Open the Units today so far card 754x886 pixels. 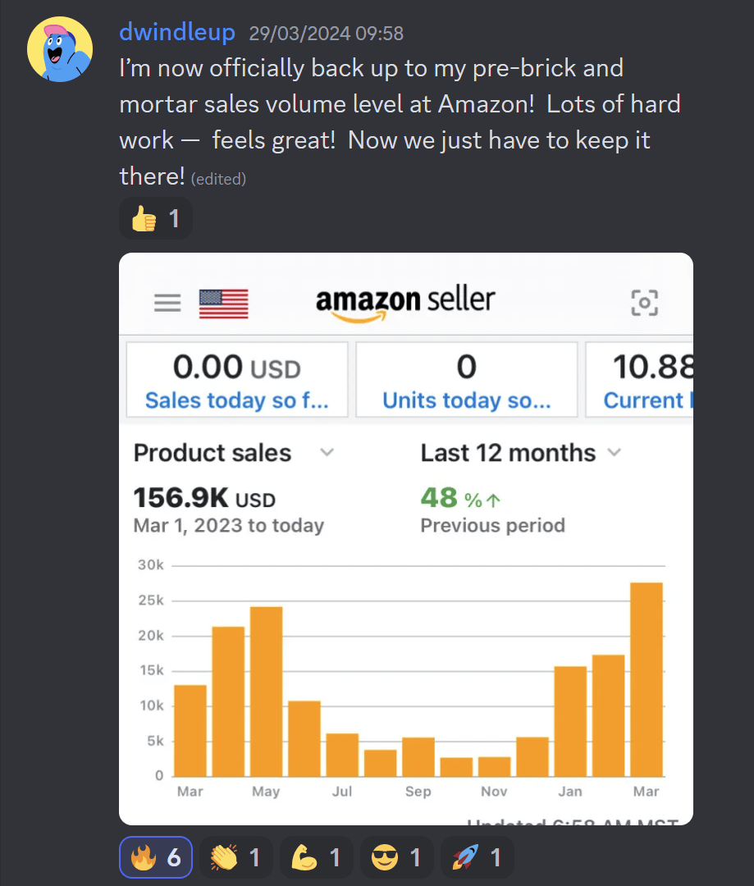[x=466, y=380]
